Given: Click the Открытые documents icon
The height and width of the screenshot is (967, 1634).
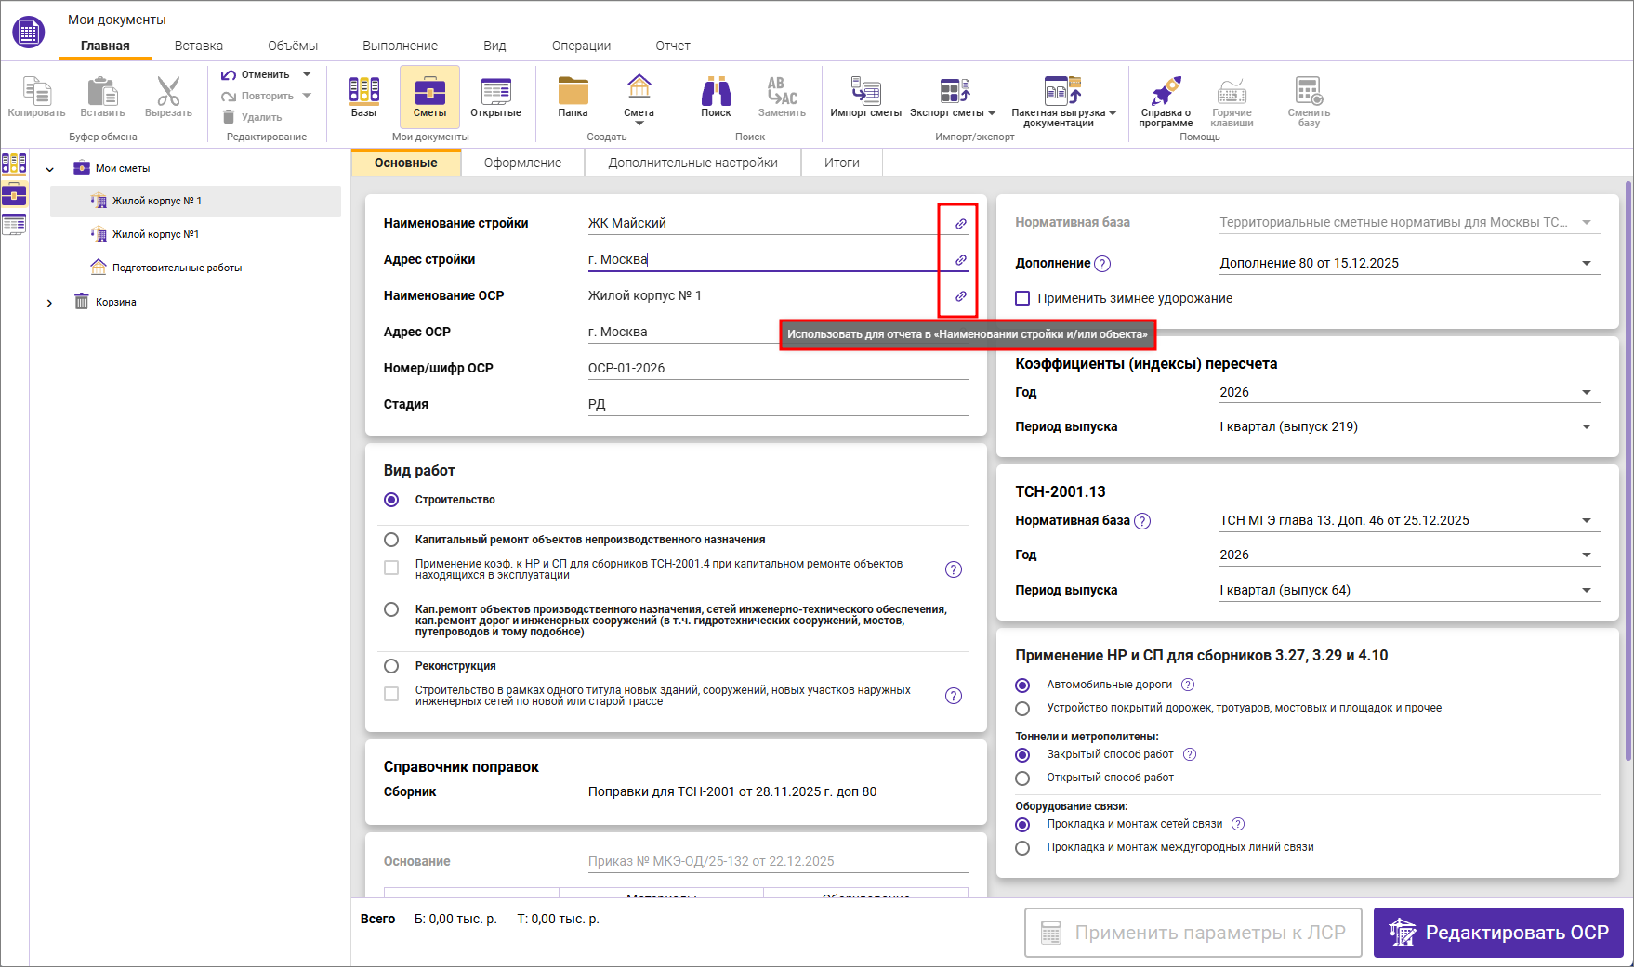Looking at the screenshot, I should (x=495, y=97).
